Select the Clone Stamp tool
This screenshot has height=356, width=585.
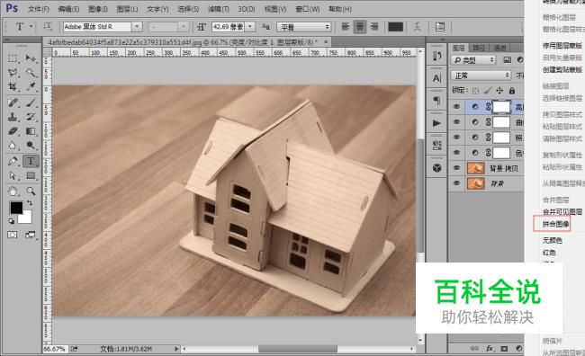pos(13,117)
